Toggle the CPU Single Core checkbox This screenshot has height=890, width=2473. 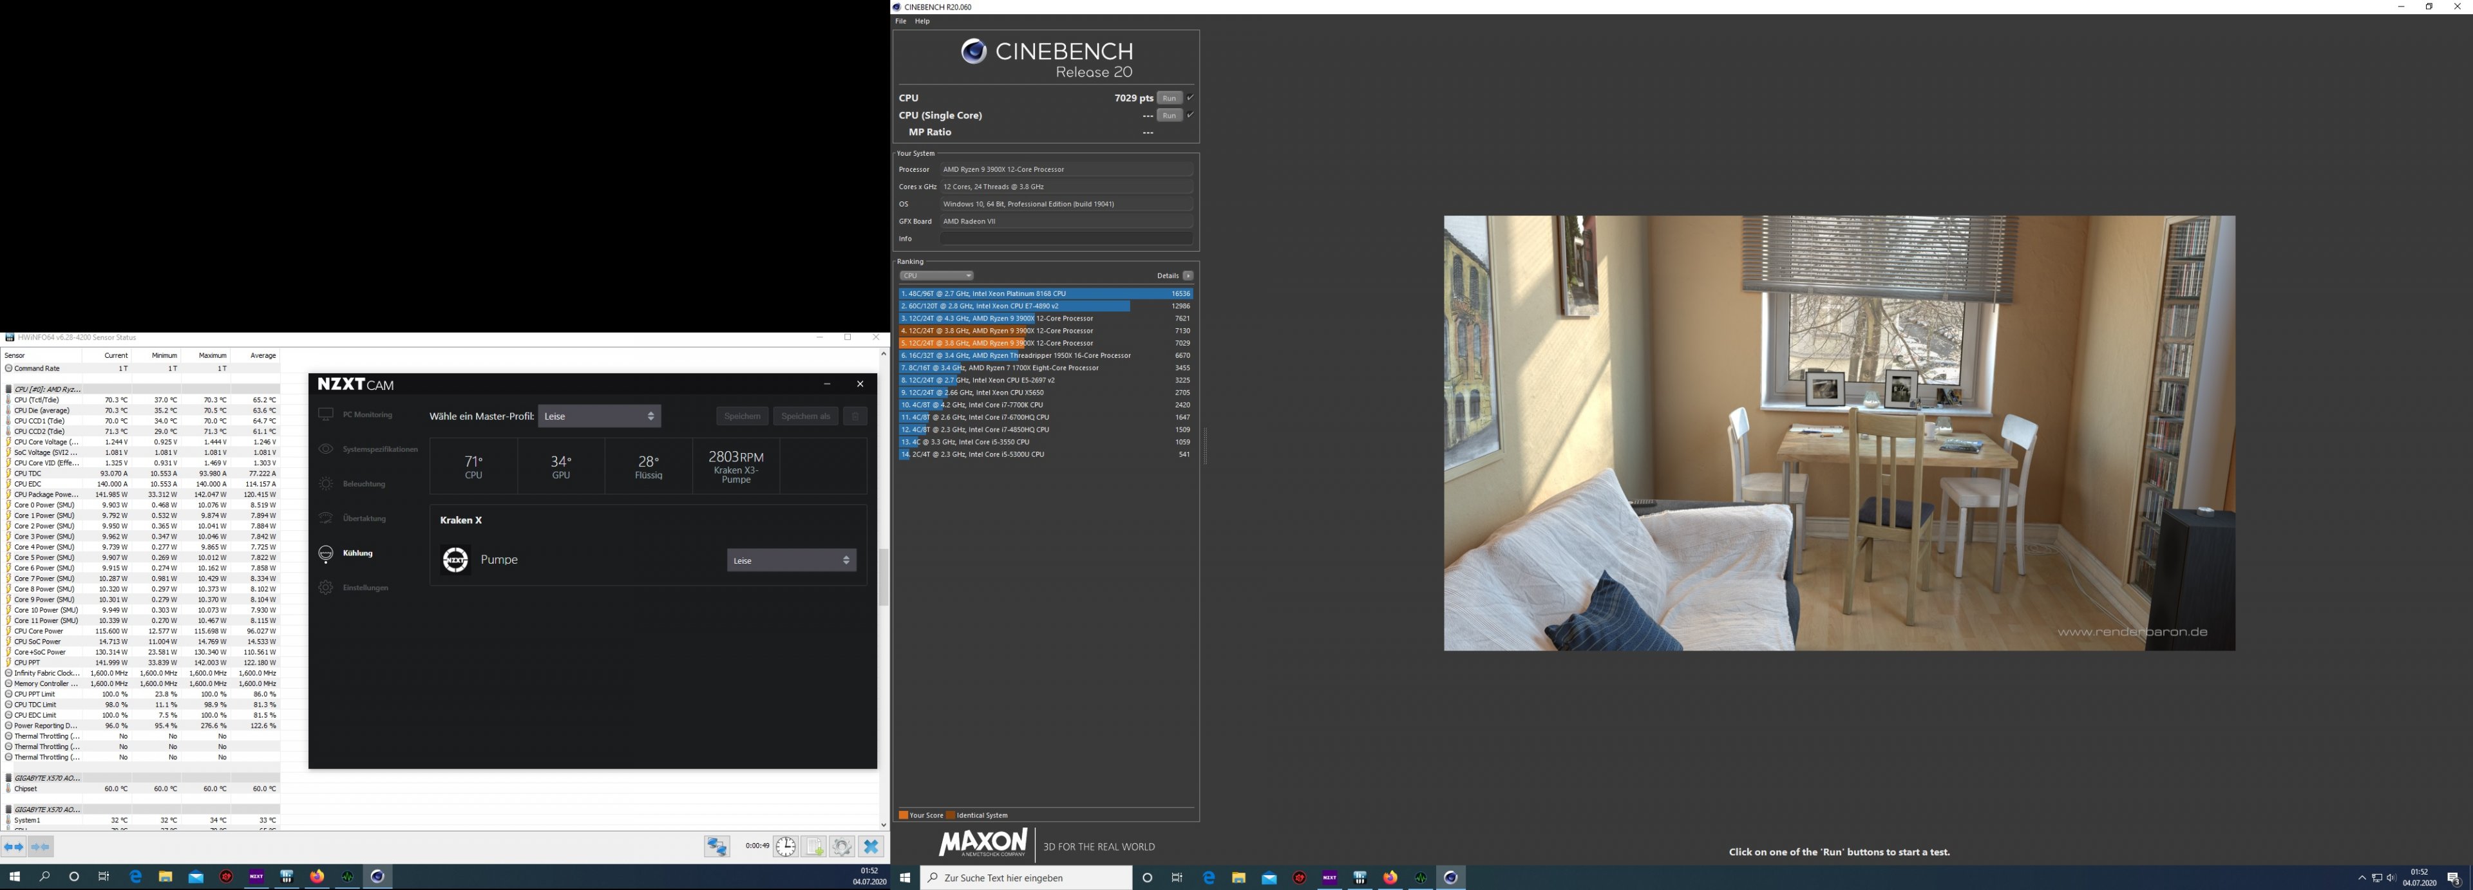pyautogui.click(x=1190, y=115)
